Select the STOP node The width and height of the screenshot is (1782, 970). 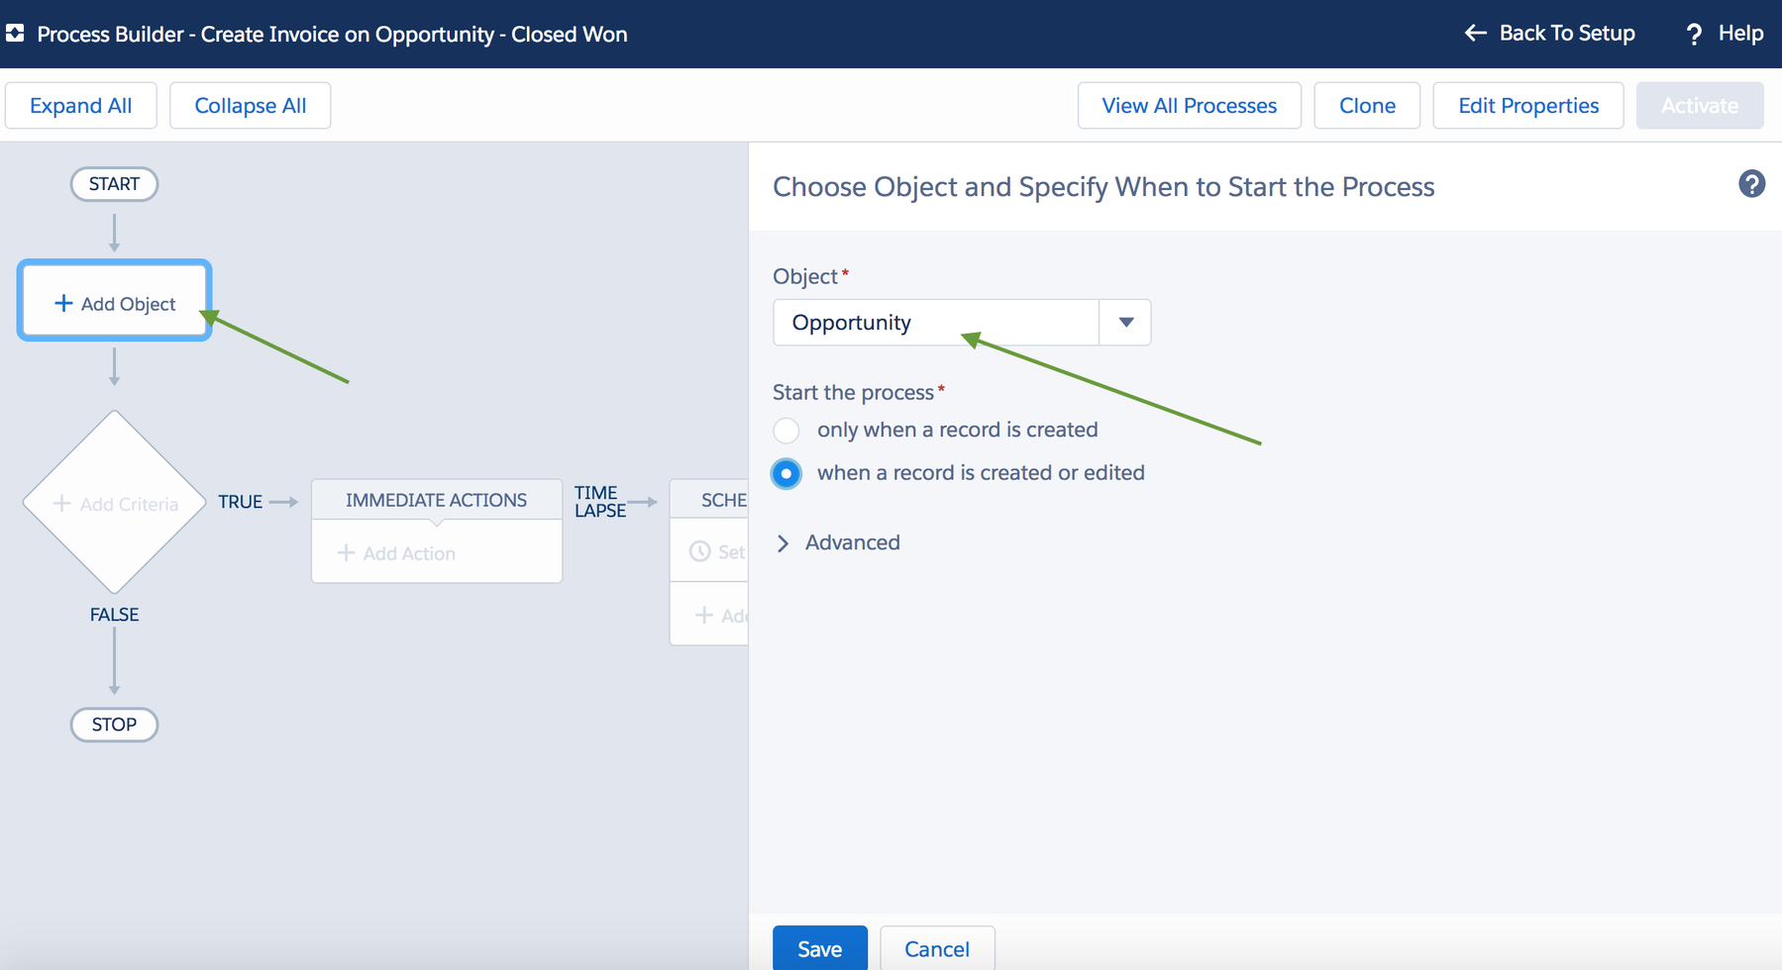tap(114, 725)
